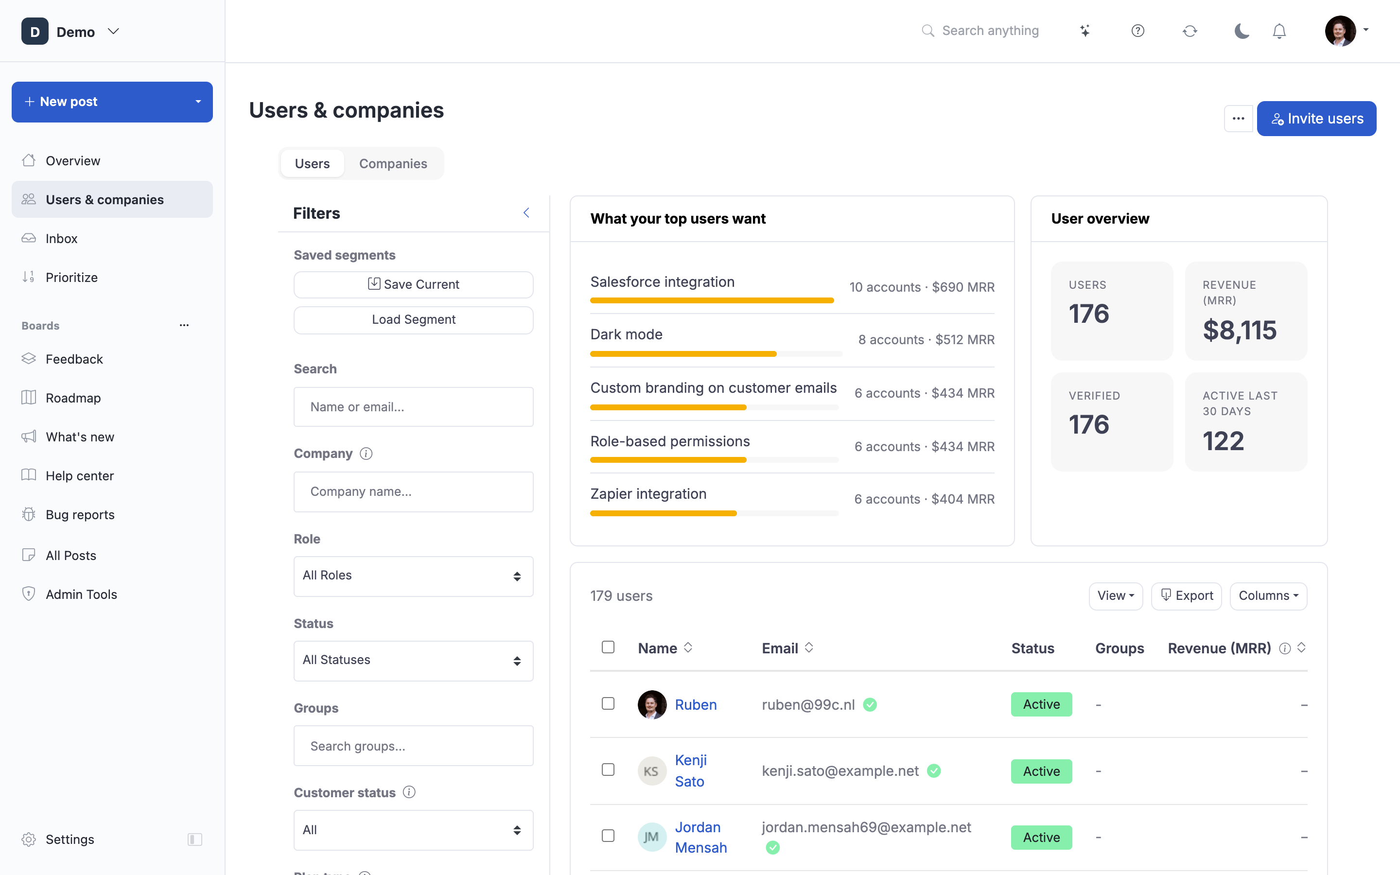Click the refresh sync icon
The height and width of the screenshot is (875, 1400).
pyautogui.click(x=1190, y=31)
